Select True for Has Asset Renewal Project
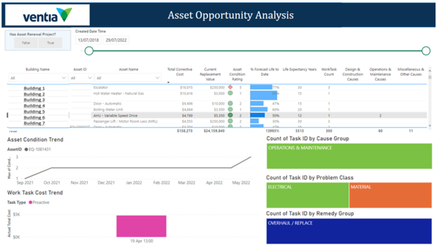Viewport: 437px width, 246px height. 50,43
